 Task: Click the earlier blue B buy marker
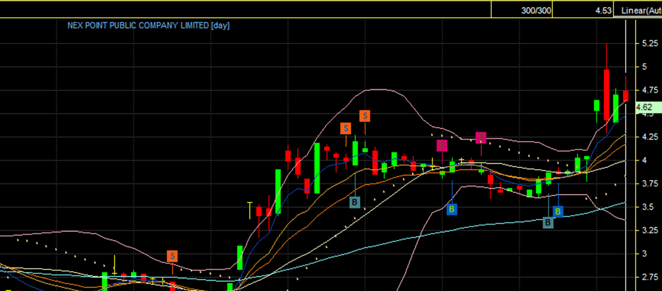[x=452, y=209]
